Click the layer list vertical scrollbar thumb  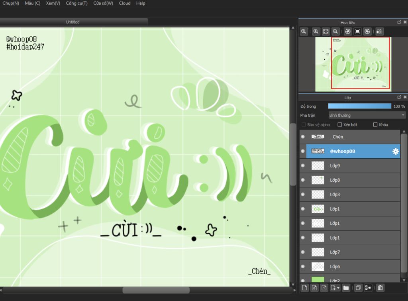tap(404, 203)
